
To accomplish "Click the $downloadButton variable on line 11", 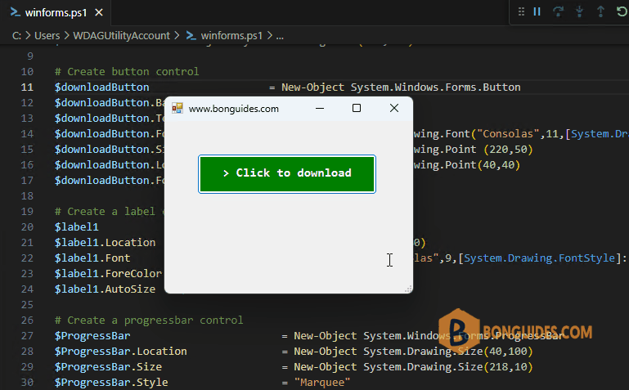I will pyautogui.click(x=102, y=87).
